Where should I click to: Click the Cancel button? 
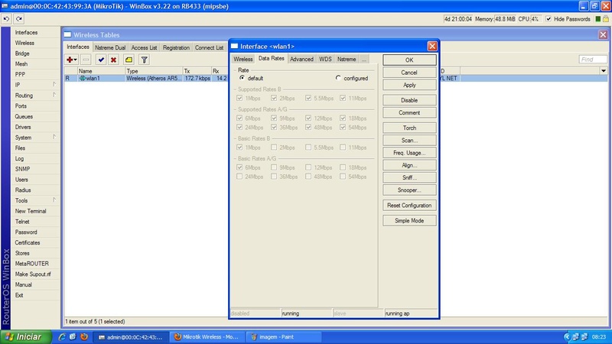pos(409,73)
